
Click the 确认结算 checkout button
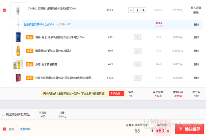[x=189, y=129]
